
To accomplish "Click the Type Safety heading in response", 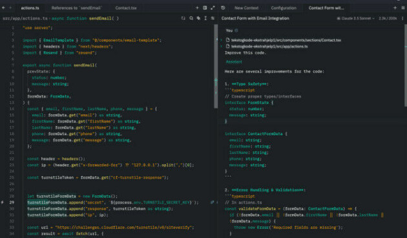I will (250, 83).
